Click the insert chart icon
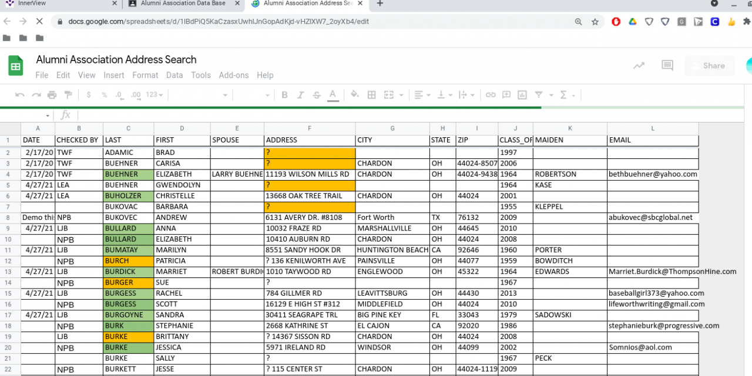This screenshot has width=752, height=376. (x=522, y=95)
